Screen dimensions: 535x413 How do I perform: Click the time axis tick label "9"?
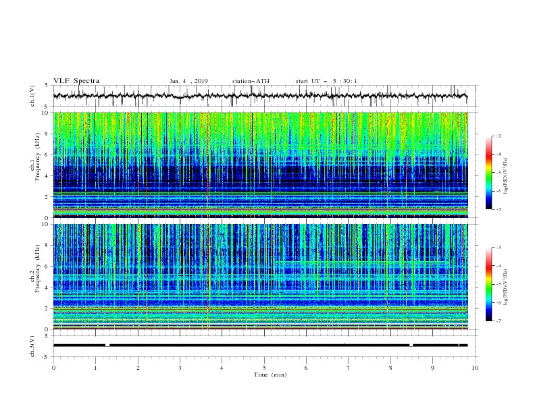(432, 368)
